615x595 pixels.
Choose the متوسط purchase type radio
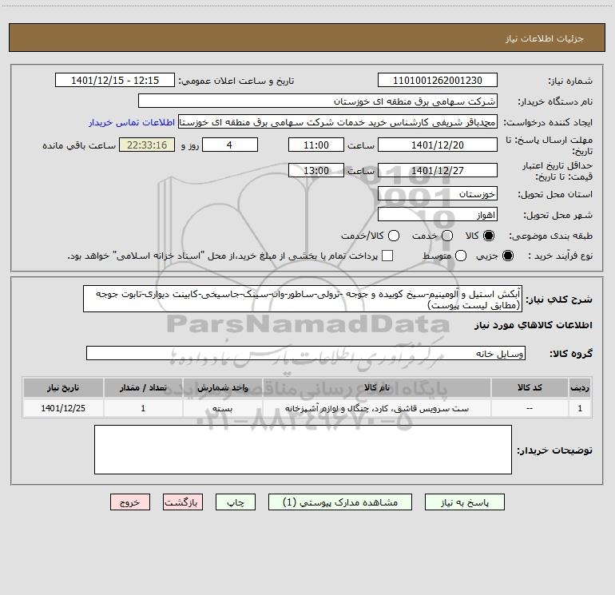[x=461, y=256]
